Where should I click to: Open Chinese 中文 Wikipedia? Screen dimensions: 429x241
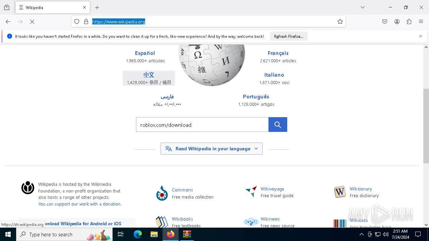149,75
